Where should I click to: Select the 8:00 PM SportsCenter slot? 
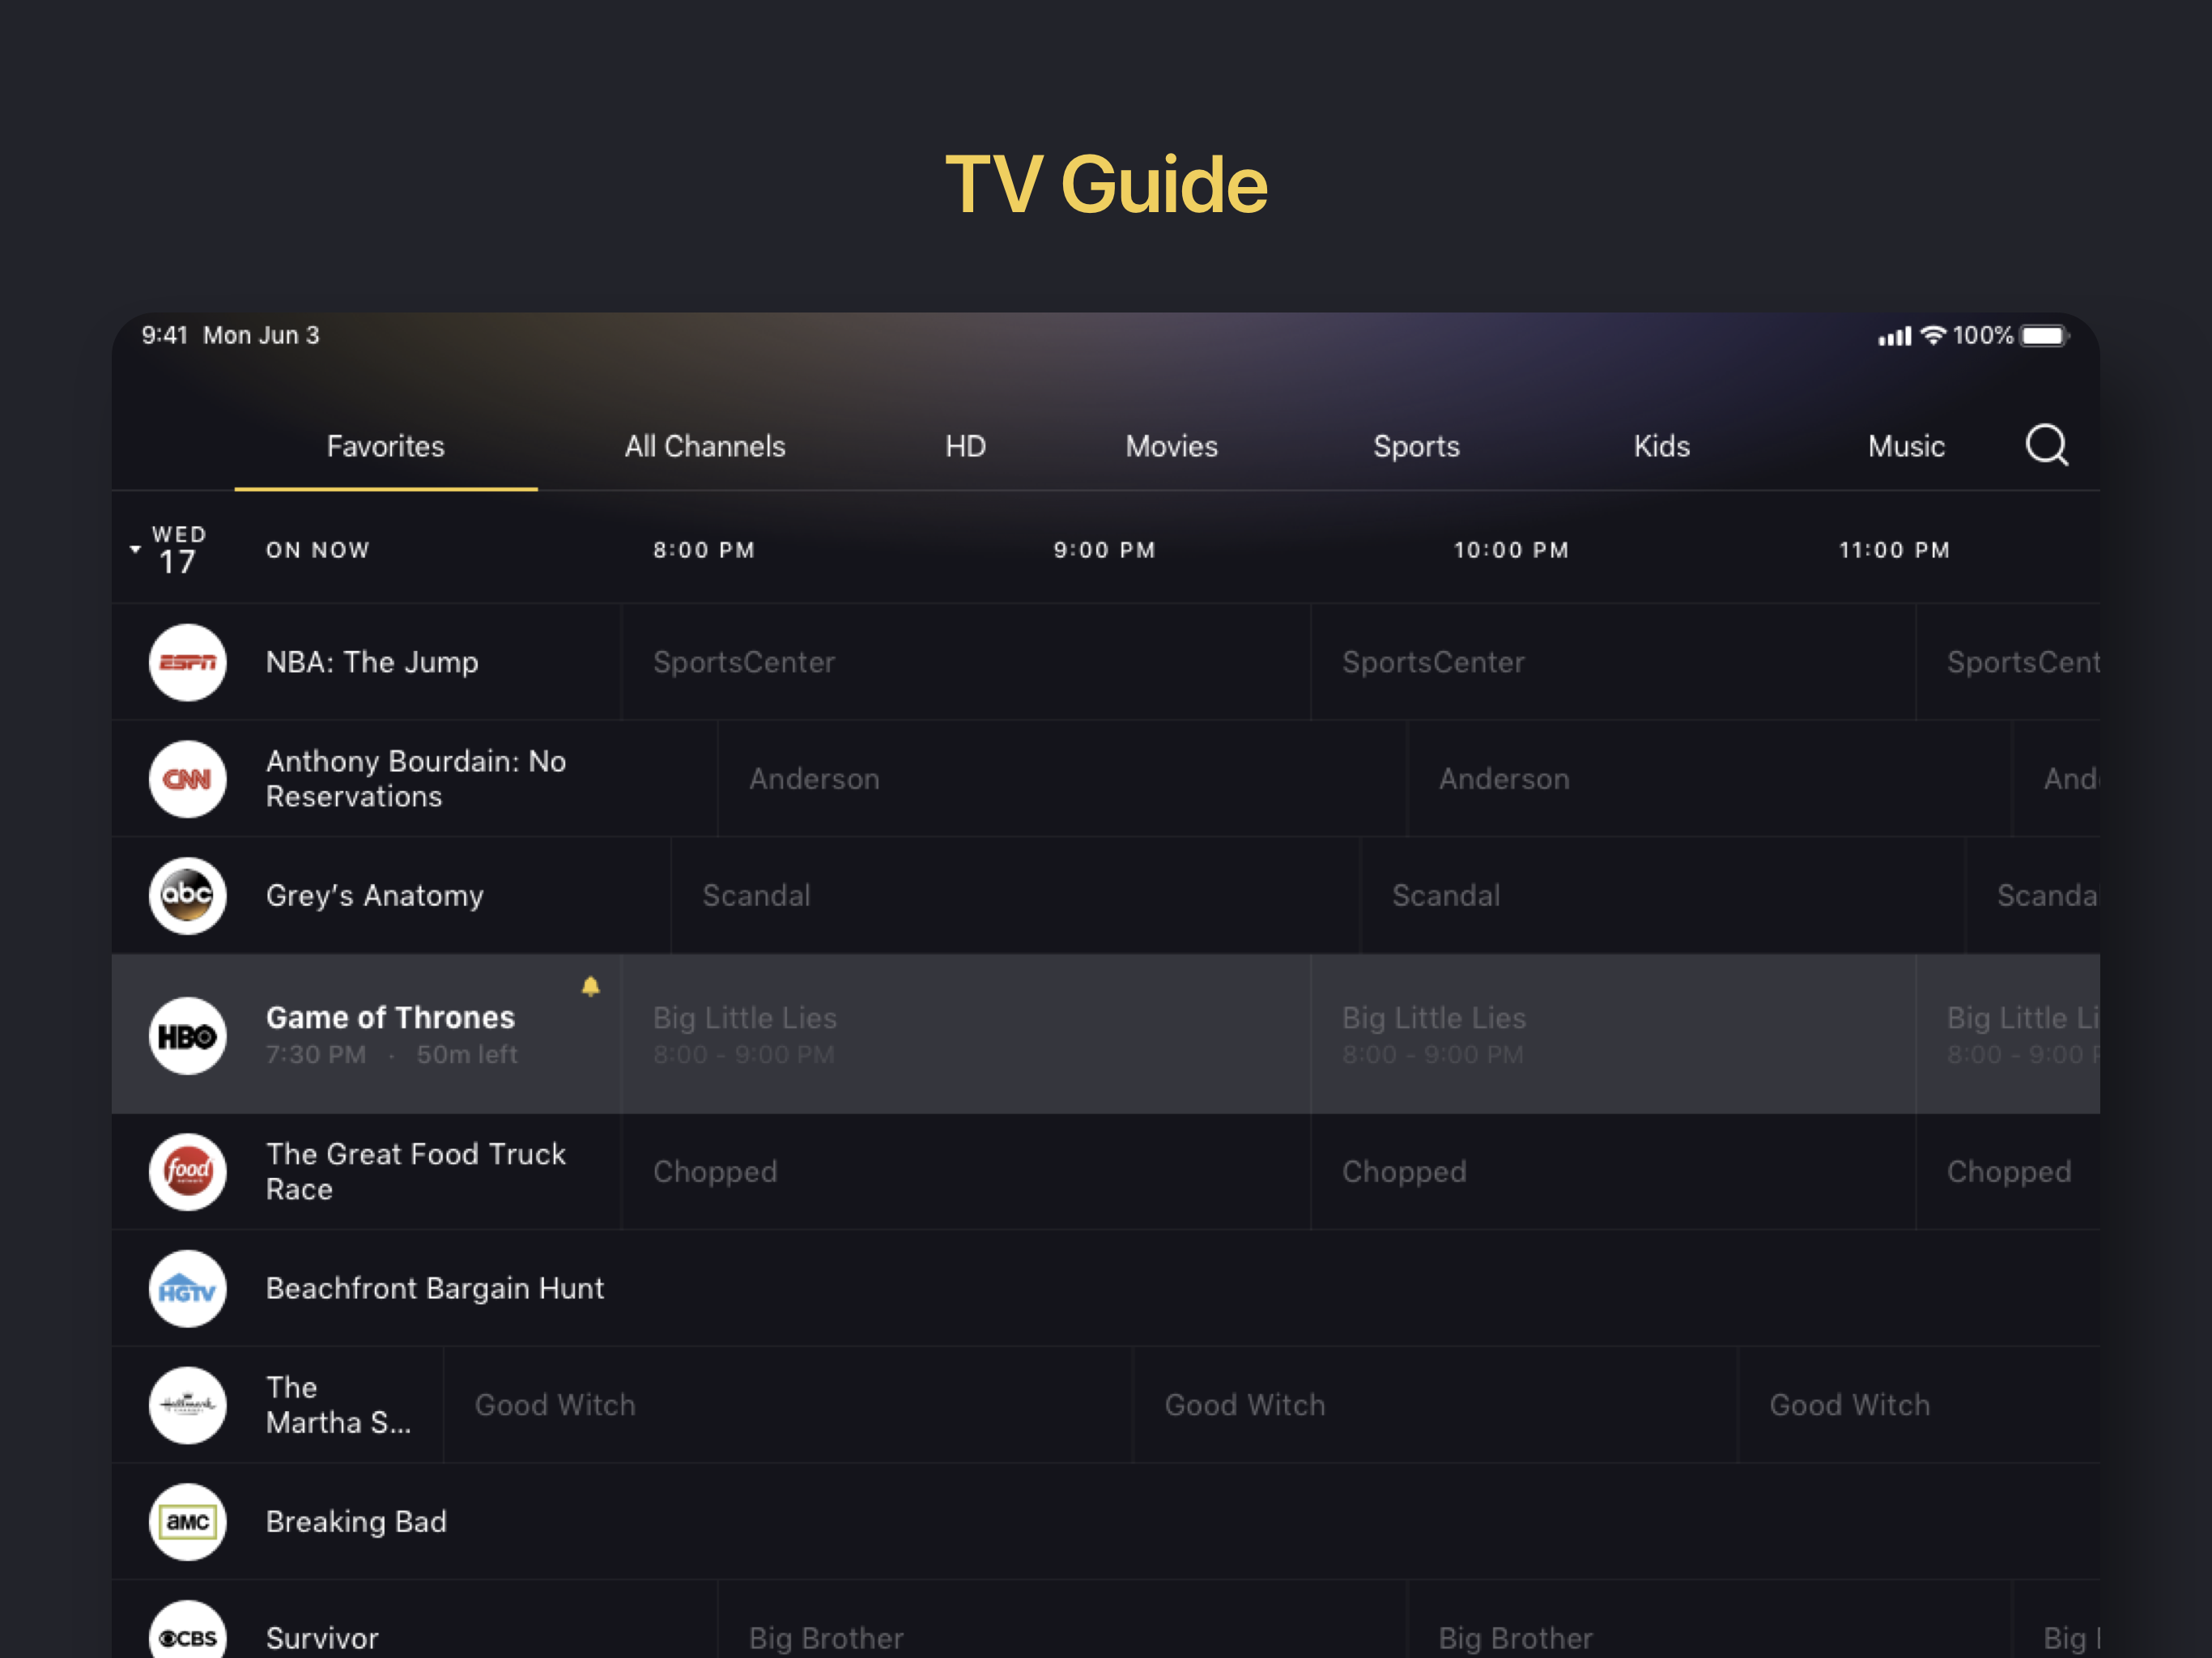pos(966,662)
